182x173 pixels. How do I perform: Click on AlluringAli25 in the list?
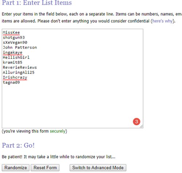tap(19, 72)
